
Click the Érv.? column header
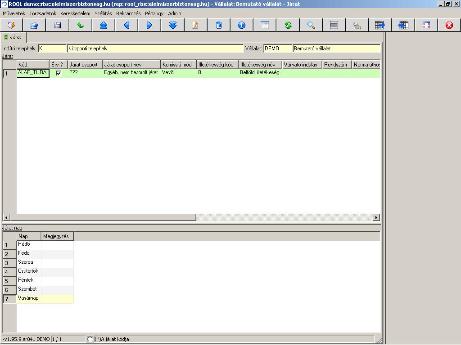[x=59, y=65]
